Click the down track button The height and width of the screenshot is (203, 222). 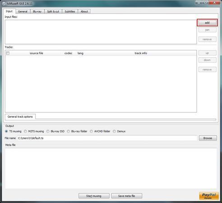(207, 60)
